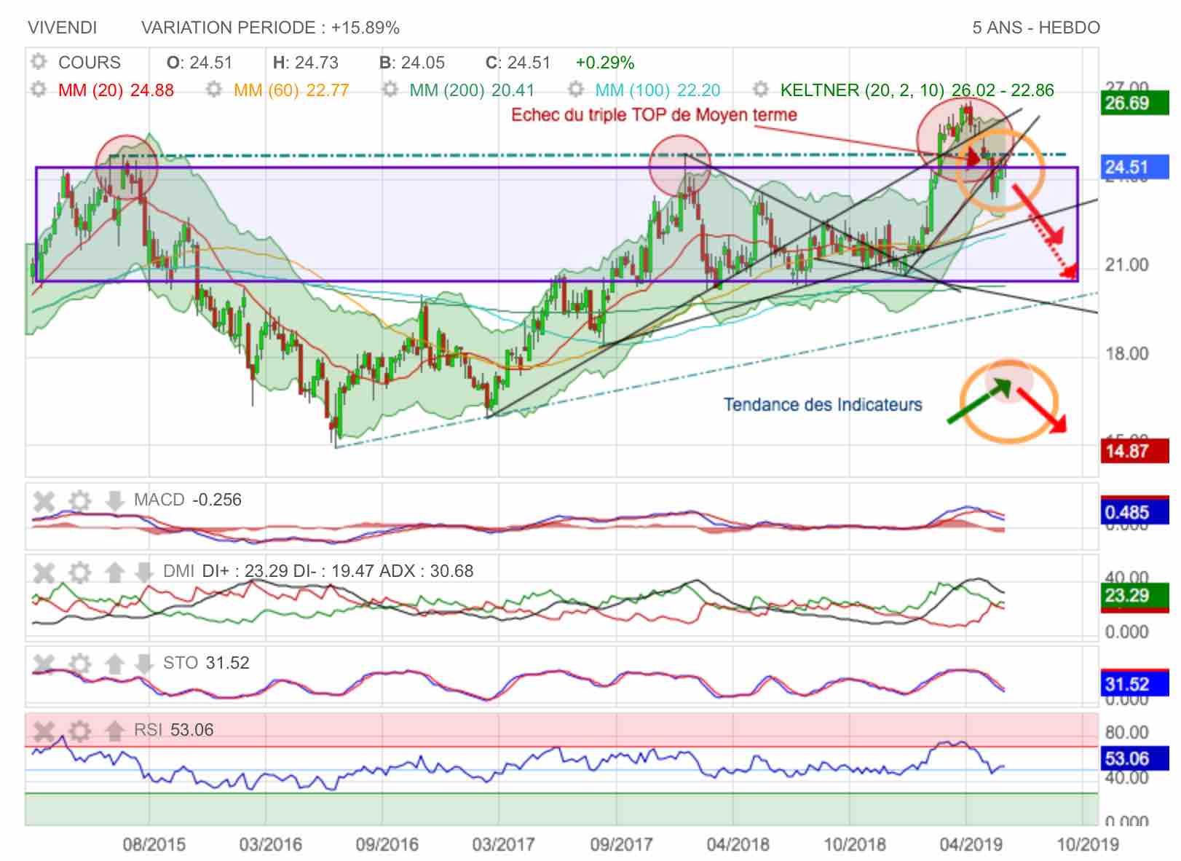This screenshot has height=861, width=1181.
Task: Click the 10/2018 date axis label
Action: [x=855, y=844]
